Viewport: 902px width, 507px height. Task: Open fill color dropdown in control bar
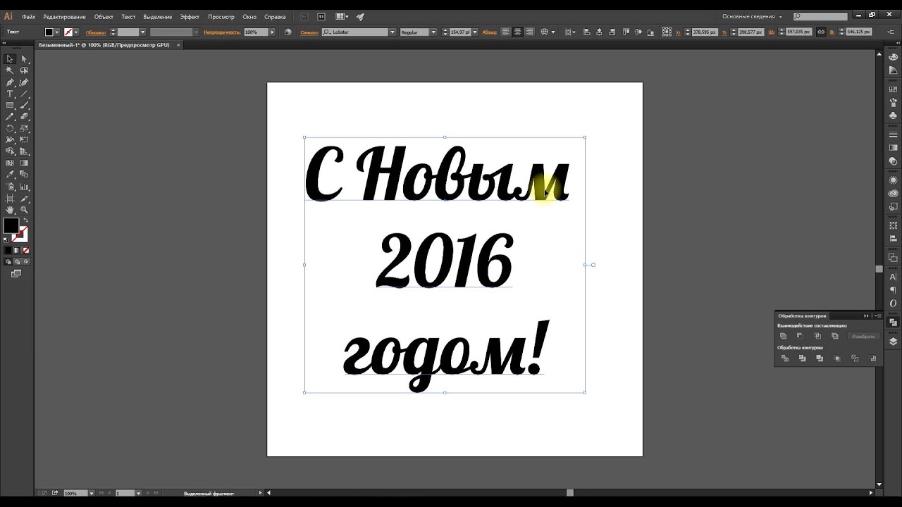click(57, 32)
